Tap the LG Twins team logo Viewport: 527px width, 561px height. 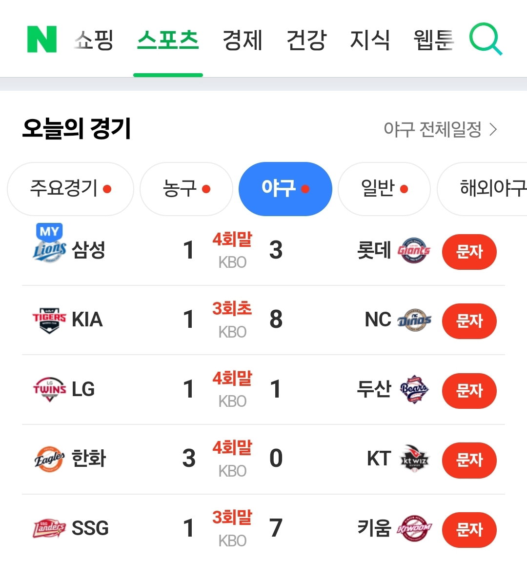tap(49, 389)
